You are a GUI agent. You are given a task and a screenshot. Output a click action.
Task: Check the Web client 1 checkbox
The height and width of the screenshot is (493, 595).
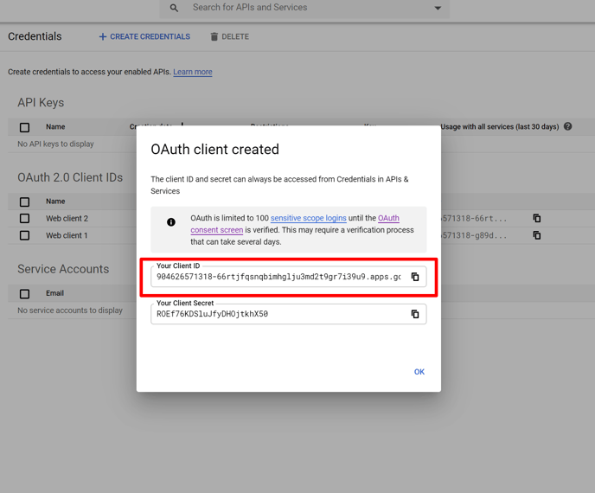[x=25, y=235]
